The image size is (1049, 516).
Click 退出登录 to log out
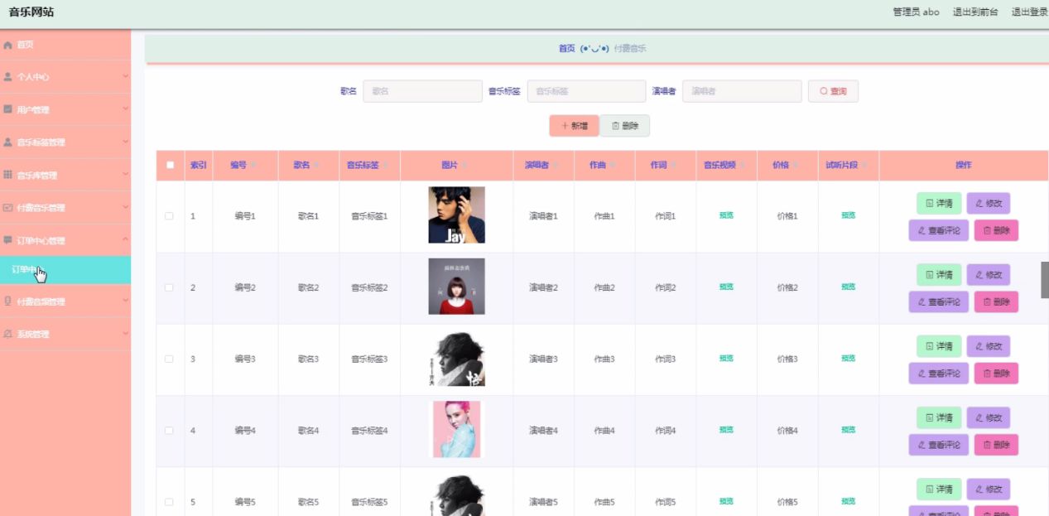click(x=1029, y=12)
